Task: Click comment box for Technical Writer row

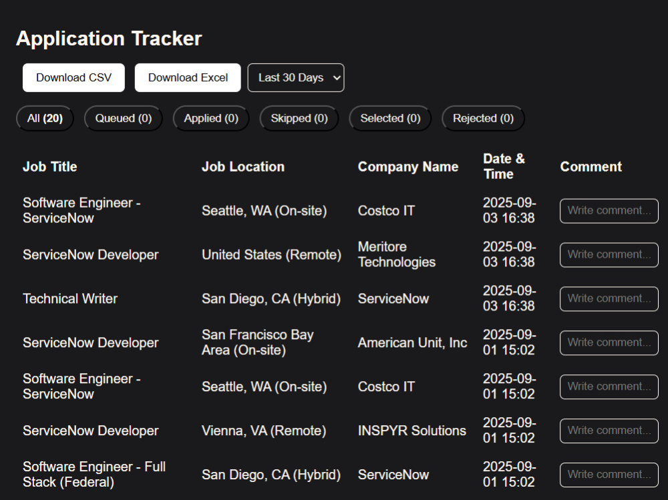Action: click(609, 298)
